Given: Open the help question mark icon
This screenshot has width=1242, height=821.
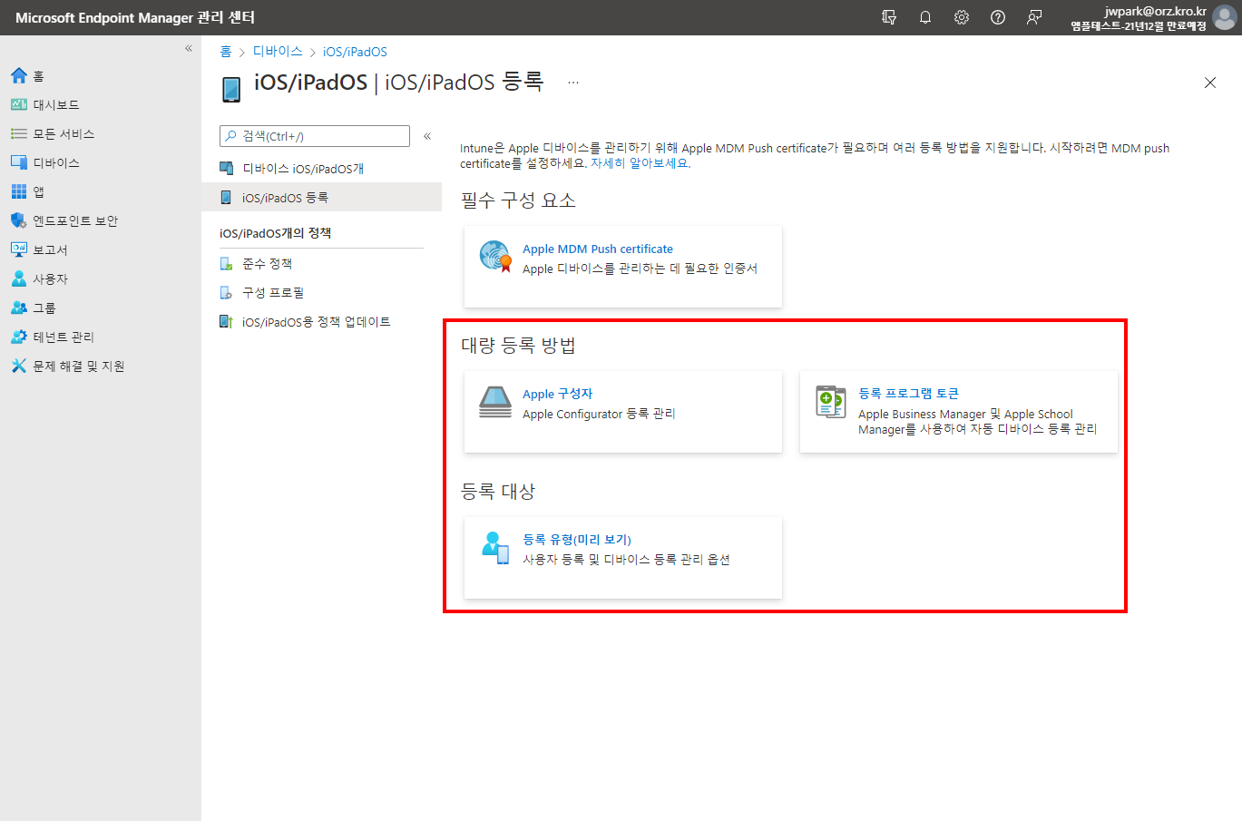Looking at the screenshot, I should 998,17.
